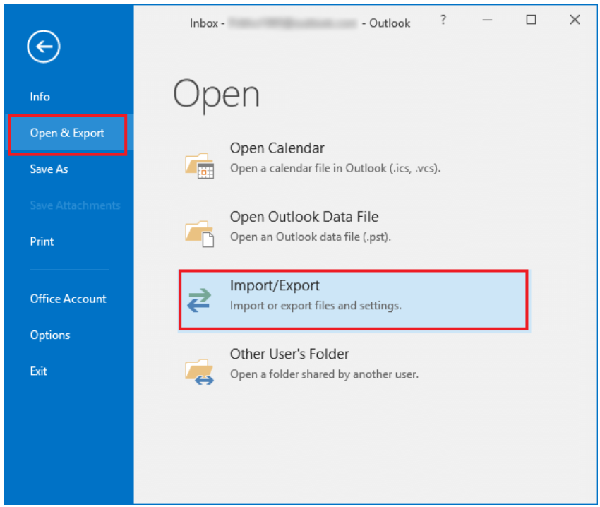Viewport: 600px width, 507px height.
Task: Click the Help question mark icon
Action: [x=443, y=20]
